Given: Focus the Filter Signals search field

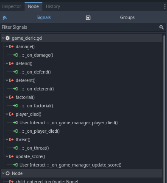Looking at the screenshot, I should [83, 27].
